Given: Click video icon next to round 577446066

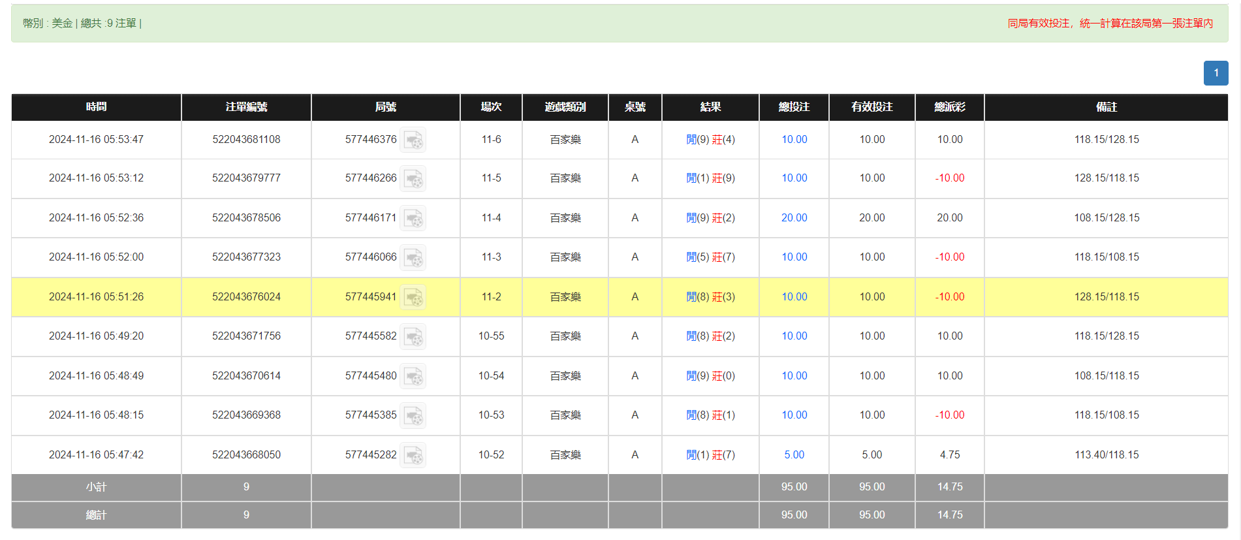Looking at the screenshot, I should (x=413, y=257).
